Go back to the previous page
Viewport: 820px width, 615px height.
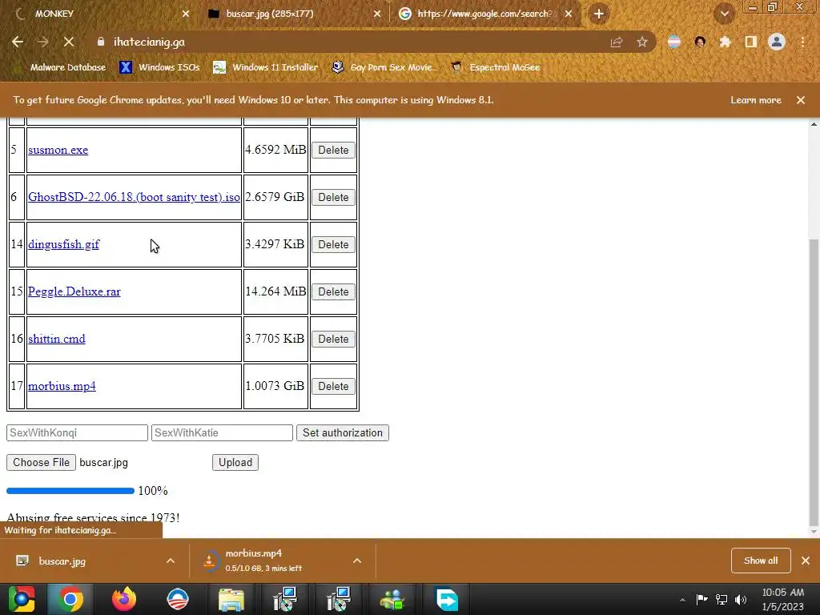click(18, 42)
